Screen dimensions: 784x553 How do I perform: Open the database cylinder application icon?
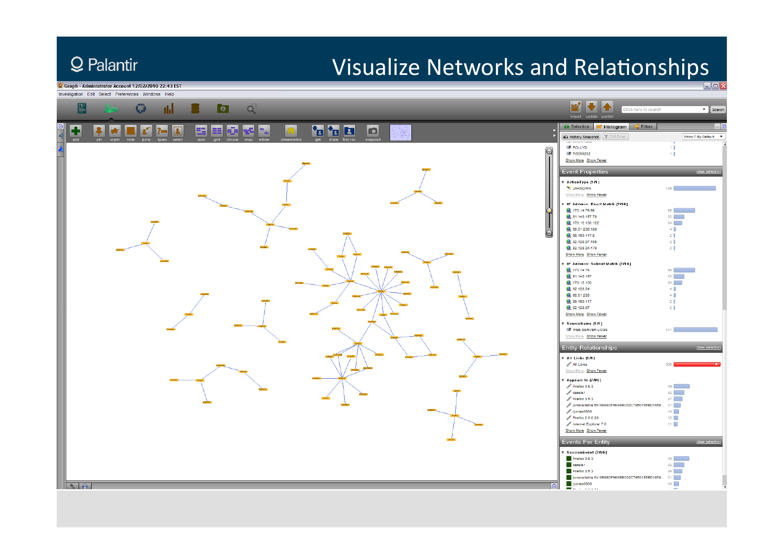(195, 108)
